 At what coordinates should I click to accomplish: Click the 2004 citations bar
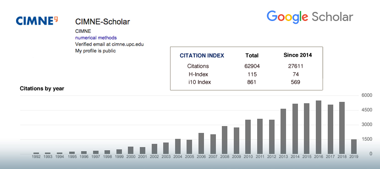tap(178, 146)
